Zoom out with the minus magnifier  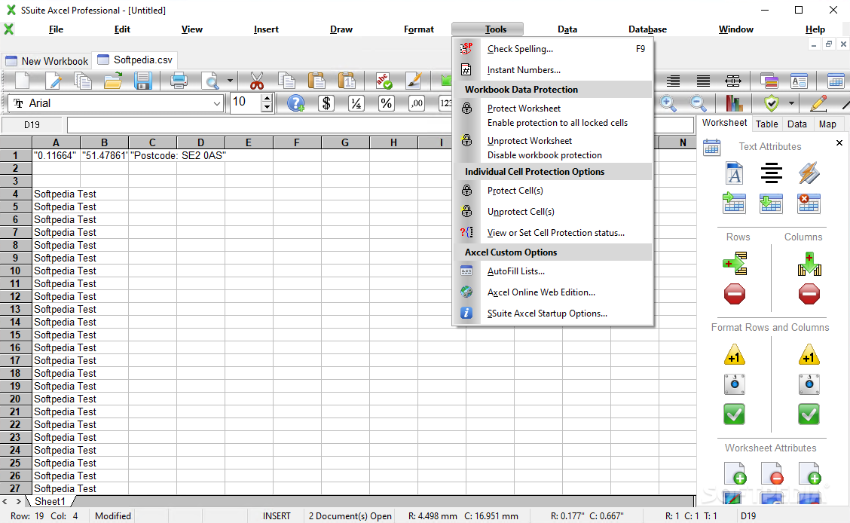click(699, 103)
